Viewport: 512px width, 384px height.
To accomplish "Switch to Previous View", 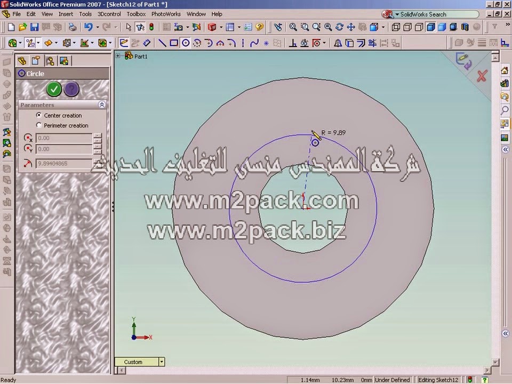I will 278,27.
